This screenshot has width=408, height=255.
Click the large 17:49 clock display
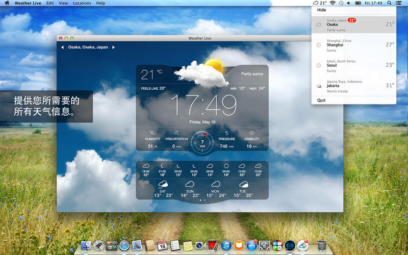click(x=202, y=106)
